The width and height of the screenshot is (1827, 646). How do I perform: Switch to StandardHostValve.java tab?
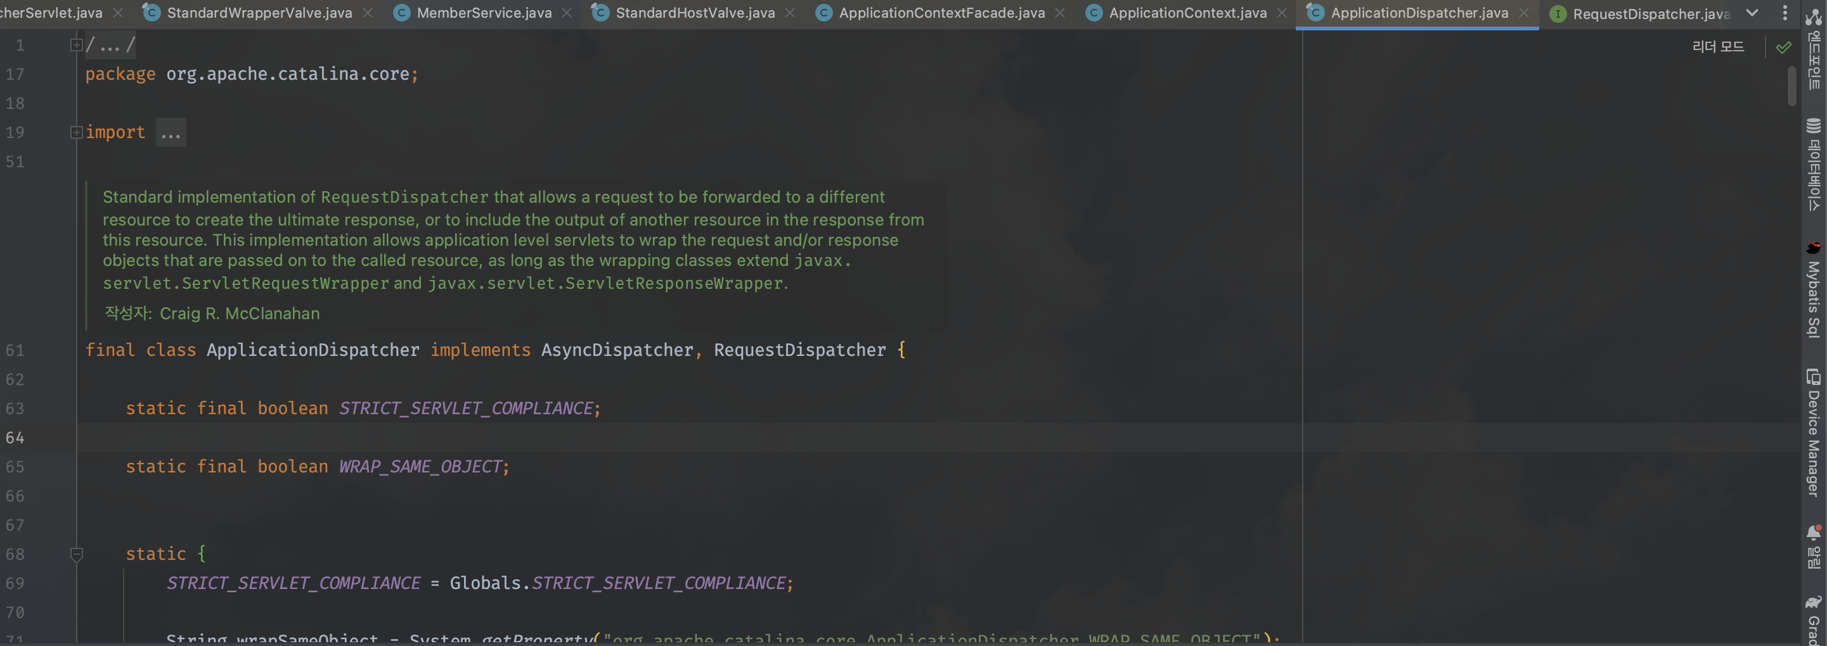pyautogui.click(x=695, y=13)
